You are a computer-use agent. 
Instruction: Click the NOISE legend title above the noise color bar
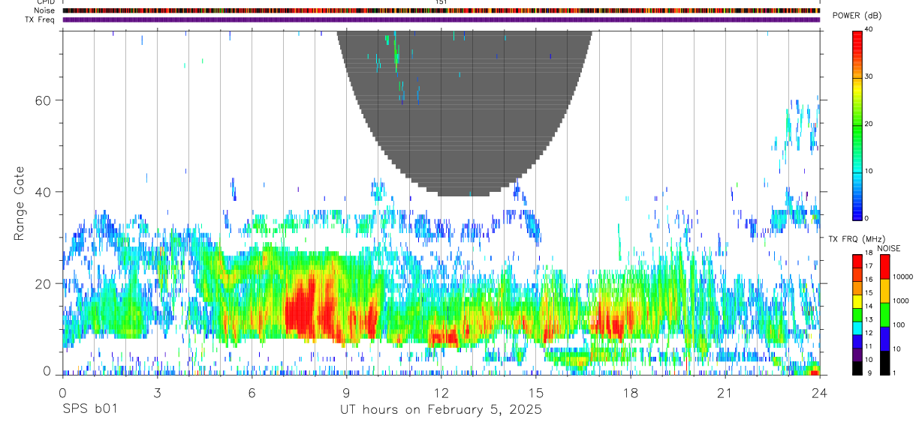[x=888, y=249]
